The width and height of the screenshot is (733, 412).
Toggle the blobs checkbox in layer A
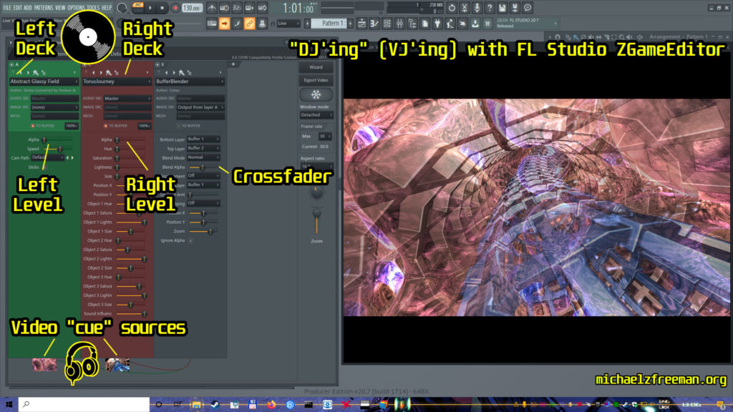coord(44,167)
